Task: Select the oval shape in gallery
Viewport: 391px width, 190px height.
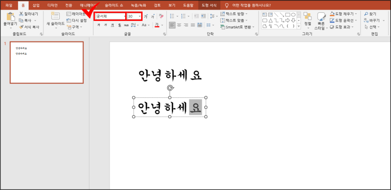Action: point(293,15)
